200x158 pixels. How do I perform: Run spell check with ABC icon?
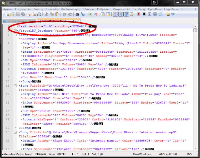point(173,14)
